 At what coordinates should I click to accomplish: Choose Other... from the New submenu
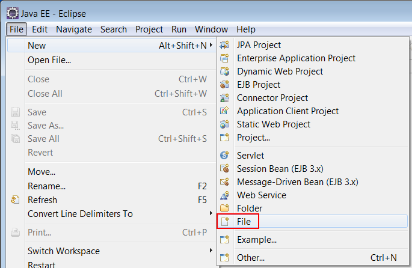[312, 258]
